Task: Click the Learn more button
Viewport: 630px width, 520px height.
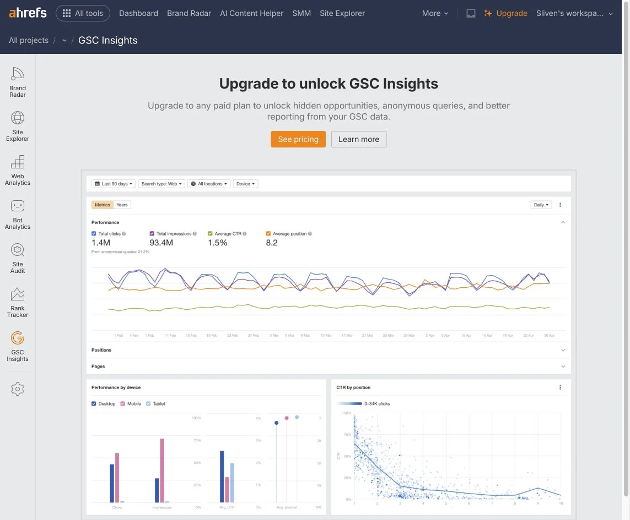Action: click(x=359, y=139)
